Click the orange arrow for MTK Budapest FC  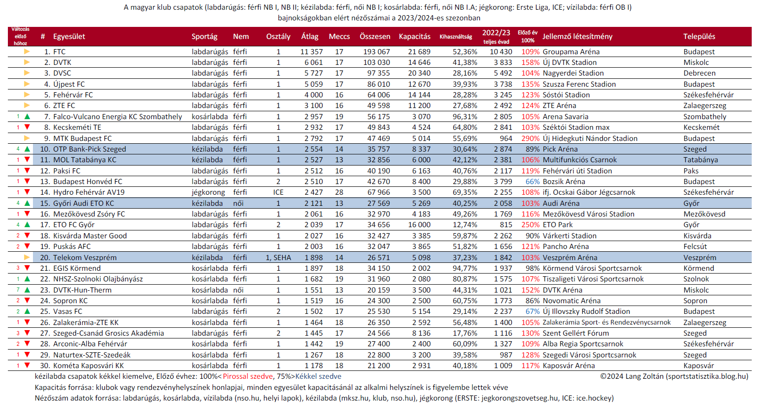tap(27, 138)
